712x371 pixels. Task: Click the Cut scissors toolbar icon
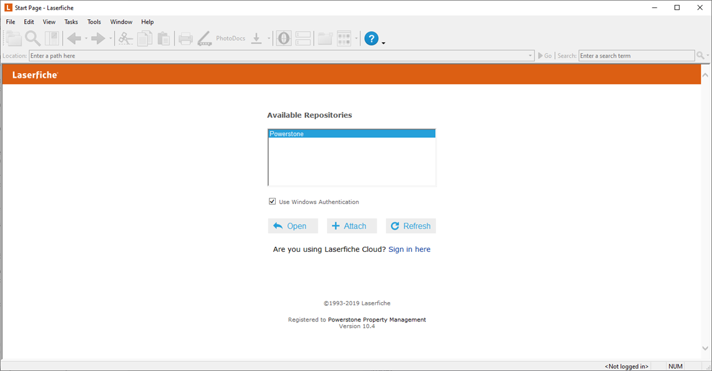click(125, 38)
